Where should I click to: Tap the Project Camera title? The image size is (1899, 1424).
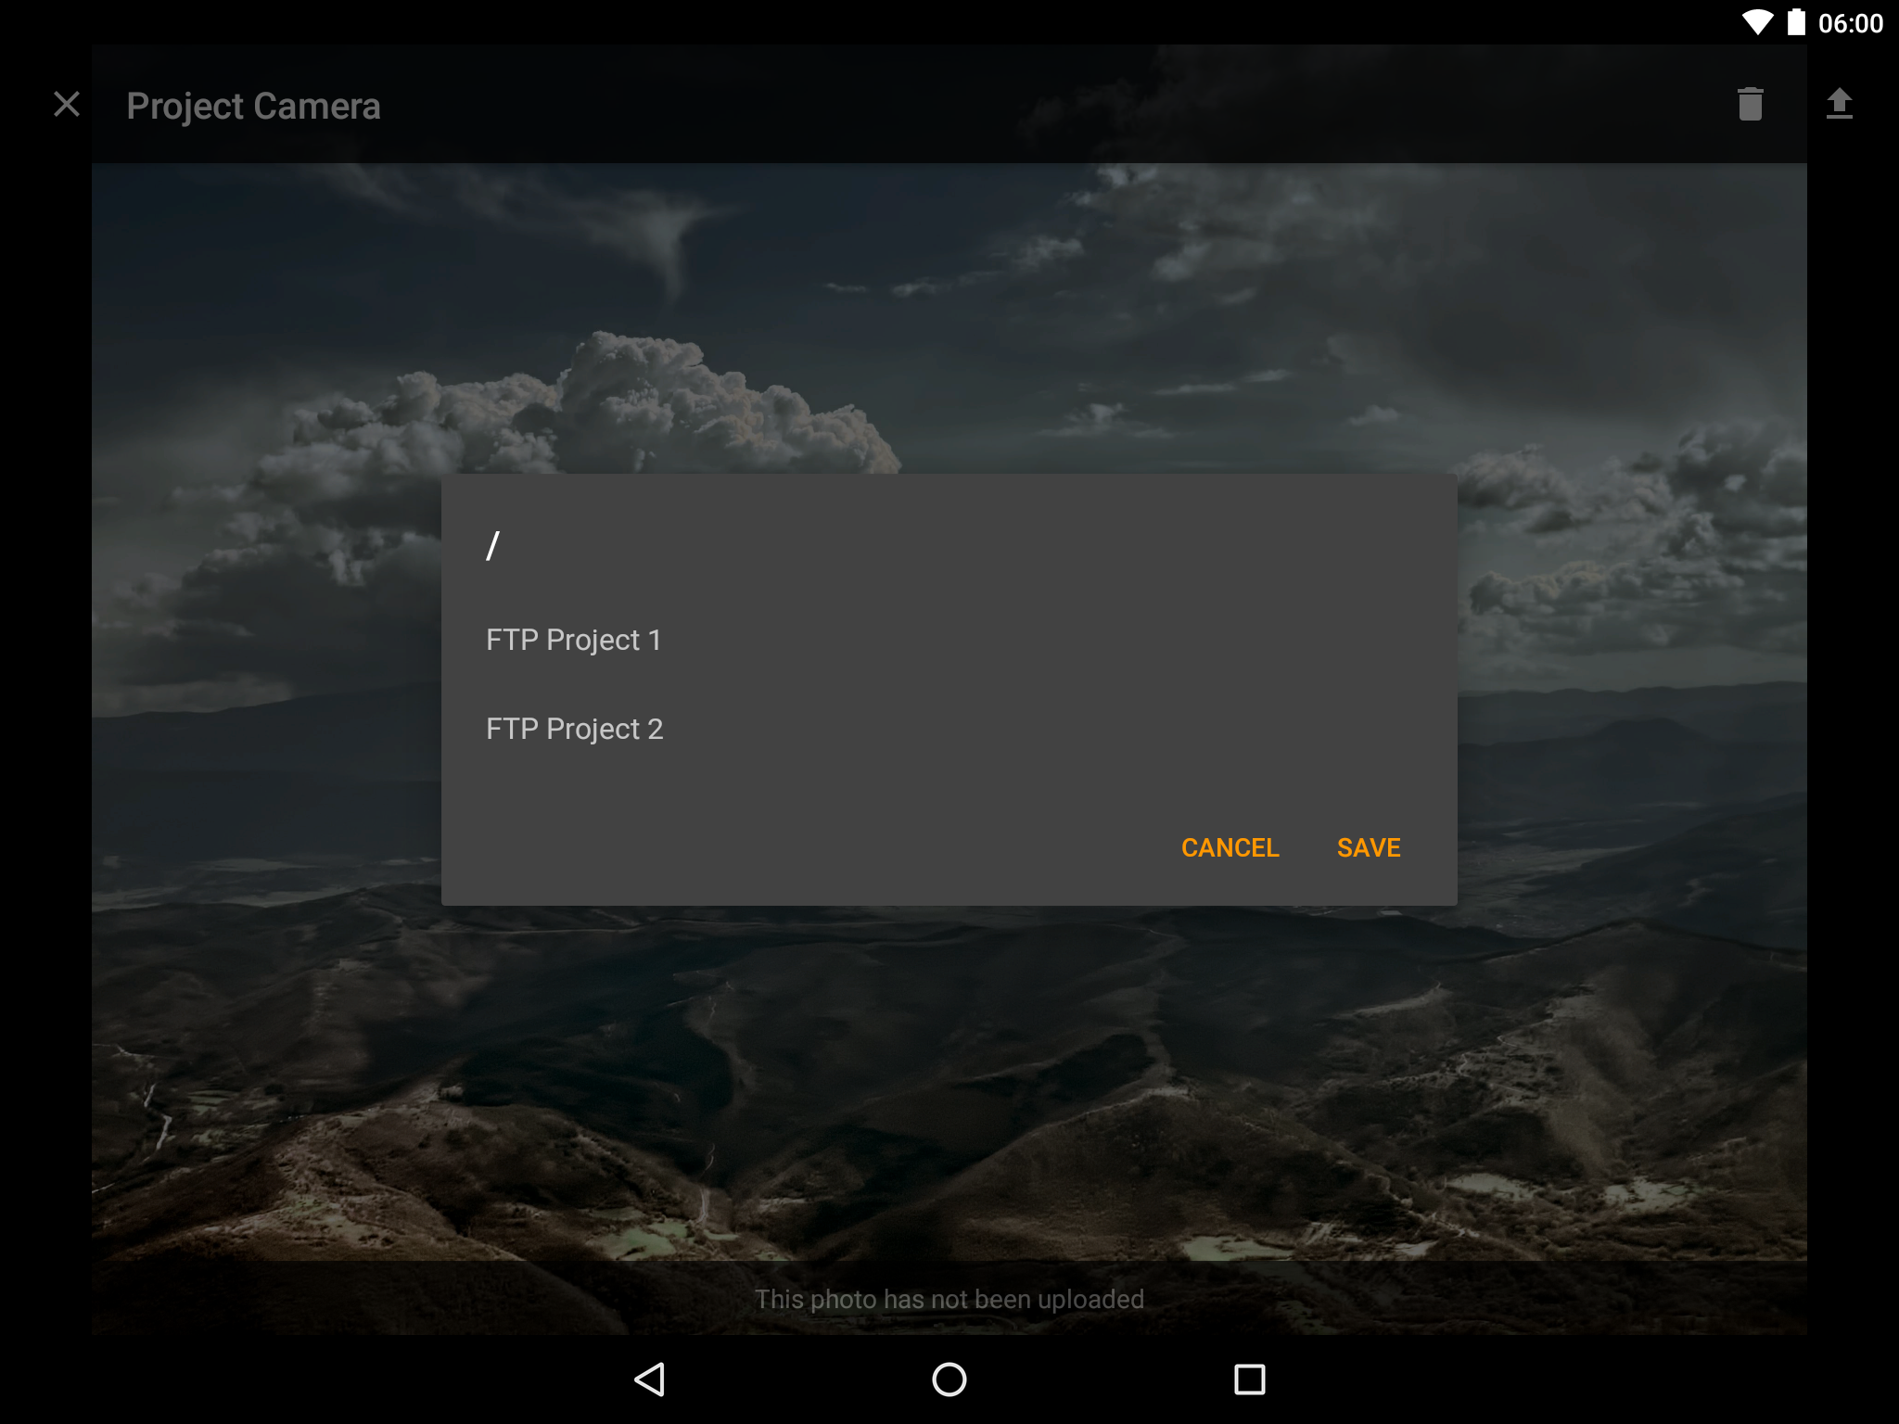point(253,106)
